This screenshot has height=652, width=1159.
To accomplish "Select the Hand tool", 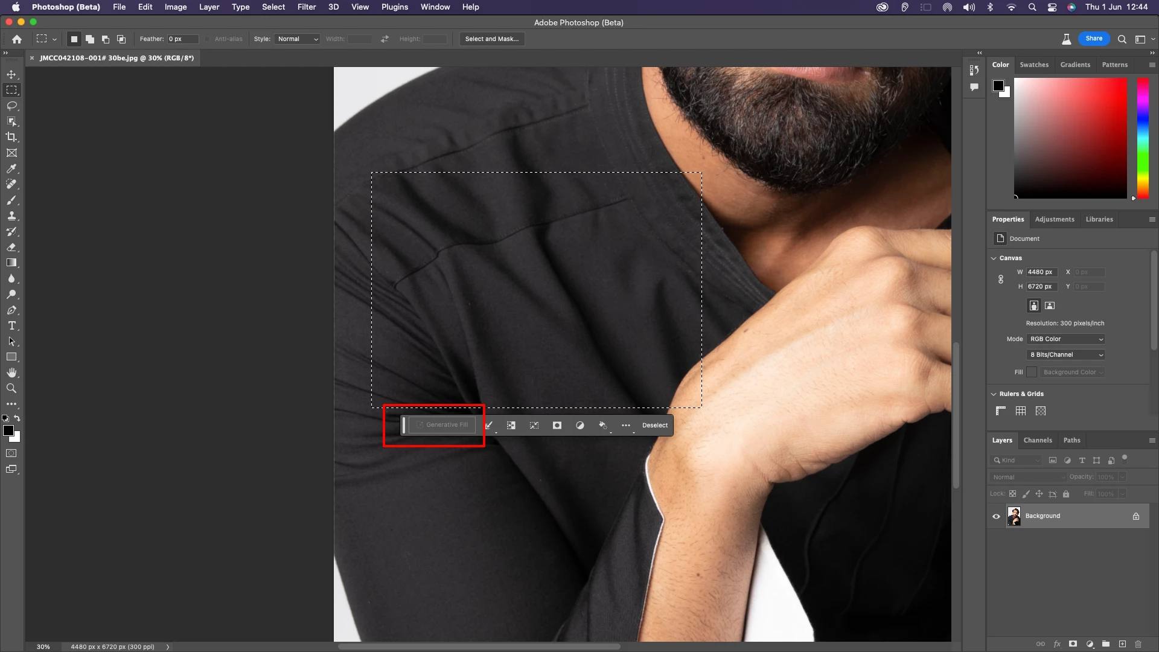I will pyautogui.click(x=11, y=372).
